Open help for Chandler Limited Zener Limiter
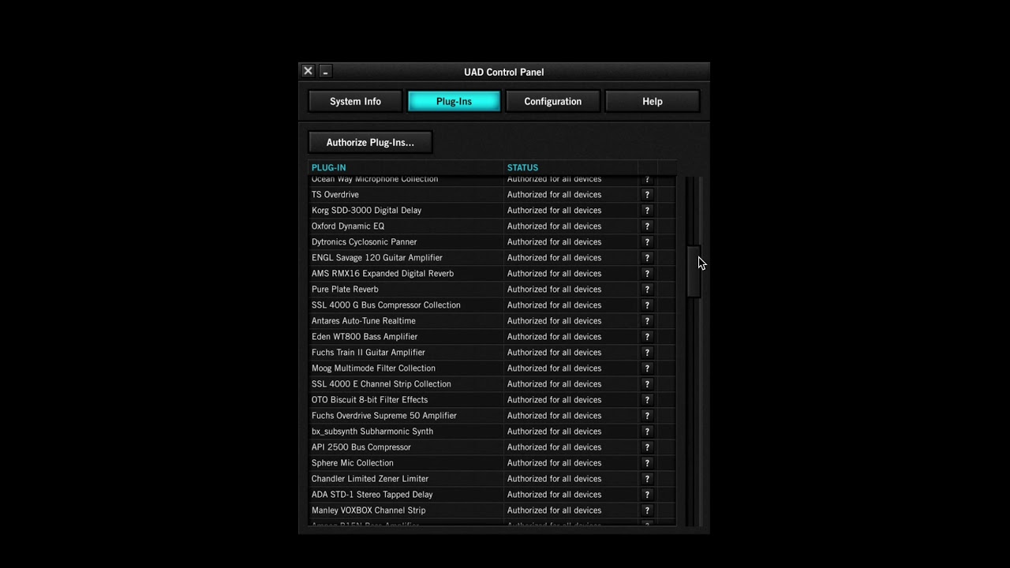 pos(647,479)
